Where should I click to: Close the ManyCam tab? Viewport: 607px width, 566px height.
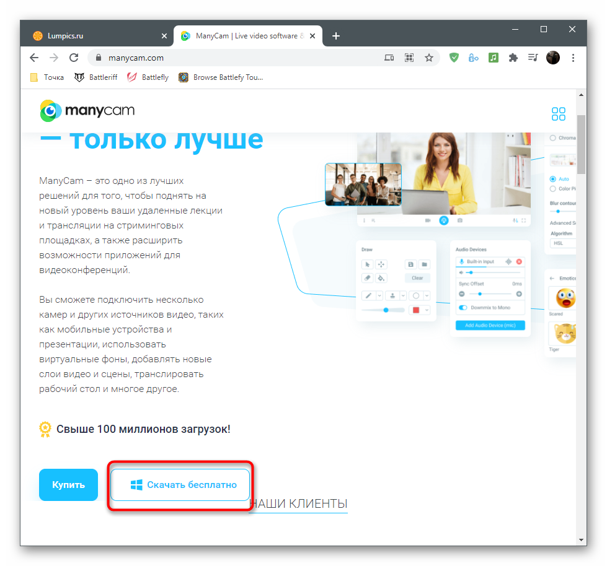tap(312, 36)
